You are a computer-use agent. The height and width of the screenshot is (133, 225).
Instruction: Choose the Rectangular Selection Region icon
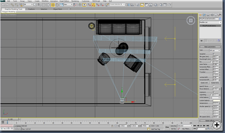[44, 5]
